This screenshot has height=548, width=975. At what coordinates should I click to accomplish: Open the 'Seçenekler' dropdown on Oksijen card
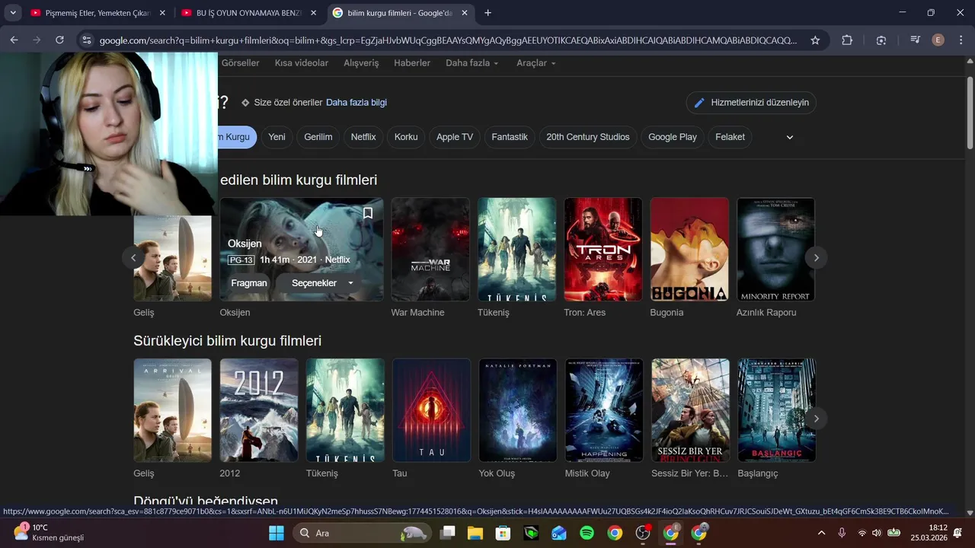pos(324,283)
